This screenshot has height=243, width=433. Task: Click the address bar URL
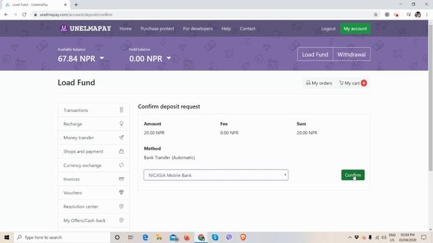click(x=76, y=15)
